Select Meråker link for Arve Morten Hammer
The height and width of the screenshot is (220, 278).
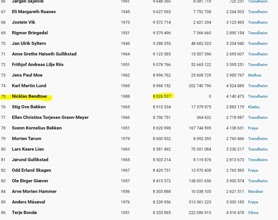coord(255,191)
